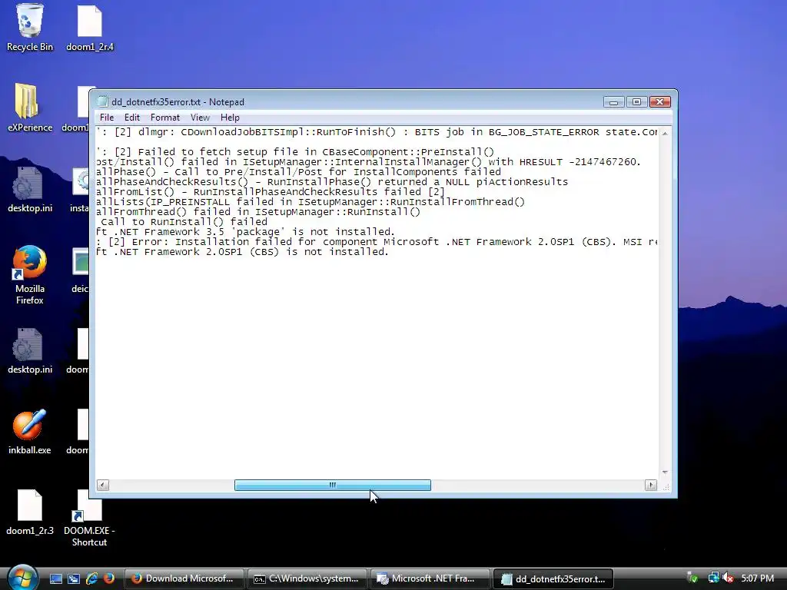Click the network tray icon
787x590 pixels.
(x=713, y=578)
